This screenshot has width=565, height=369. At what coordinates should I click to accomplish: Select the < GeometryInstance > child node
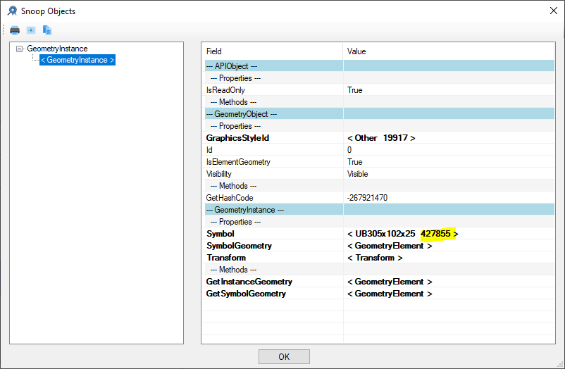[x=77, y=61]
